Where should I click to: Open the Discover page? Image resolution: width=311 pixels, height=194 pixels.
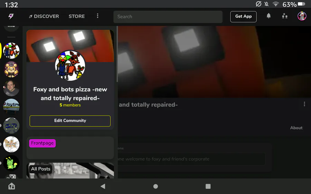click(x=44, y=16)
